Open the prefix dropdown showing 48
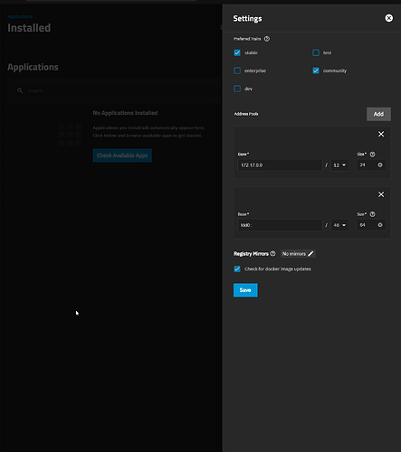 pyautogui.click(x=339, y=225)
